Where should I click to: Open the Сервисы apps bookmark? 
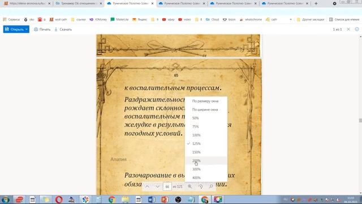11,19
